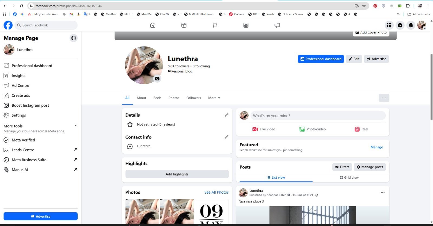The image size is (433, 226).
Task: Select the All tab
Action: 127,98
